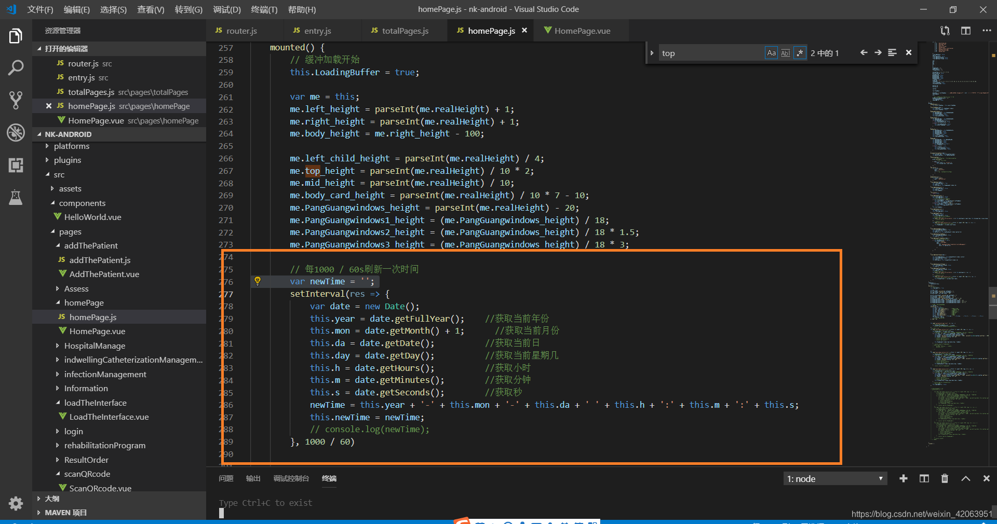Open the Debug menu (调试)
The image size is (997, 524).
point(227,9)
